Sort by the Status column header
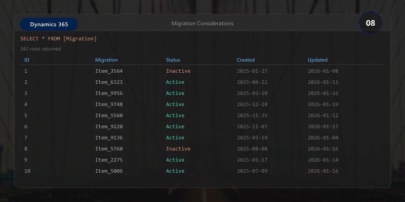The image size is (405, 202). coord(173,60)
